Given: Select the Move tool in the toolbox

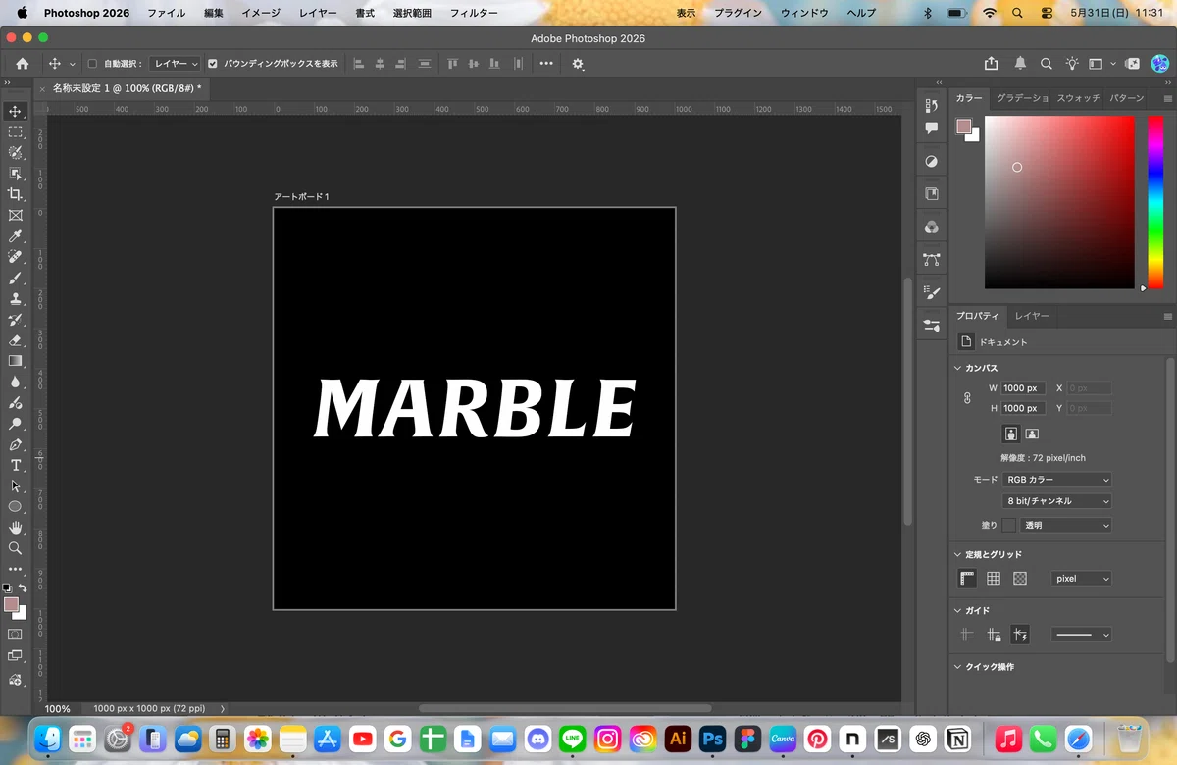Looking at the screenshot, I should tap(15, 111).
